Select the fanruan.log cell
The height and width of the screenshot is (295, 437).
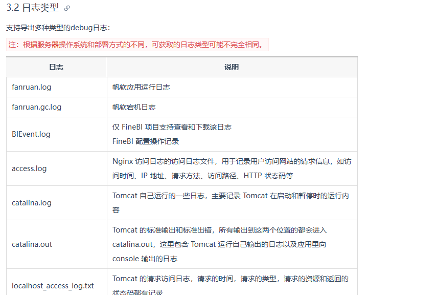click(57, 87)
